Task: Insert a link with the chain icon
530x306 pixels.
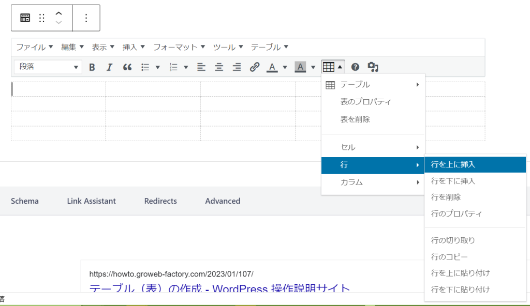Action: [x=254, y=67]
